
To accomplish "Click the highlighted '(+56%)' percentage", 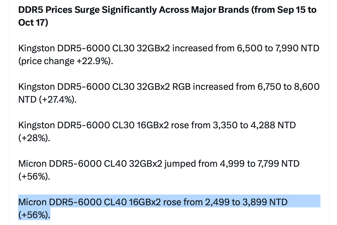I will tap(34, 215).
